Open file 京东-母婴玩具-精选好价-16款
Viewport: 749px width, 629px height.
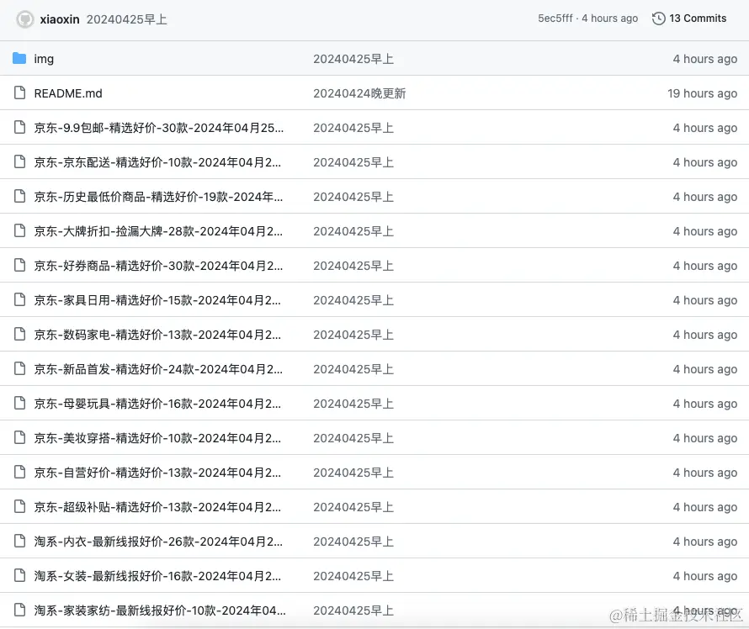157,404
